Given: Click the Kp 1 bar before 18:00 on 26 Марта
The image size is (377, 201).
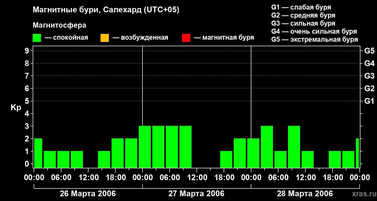Looking at the screenshot, I should [104, 159].
